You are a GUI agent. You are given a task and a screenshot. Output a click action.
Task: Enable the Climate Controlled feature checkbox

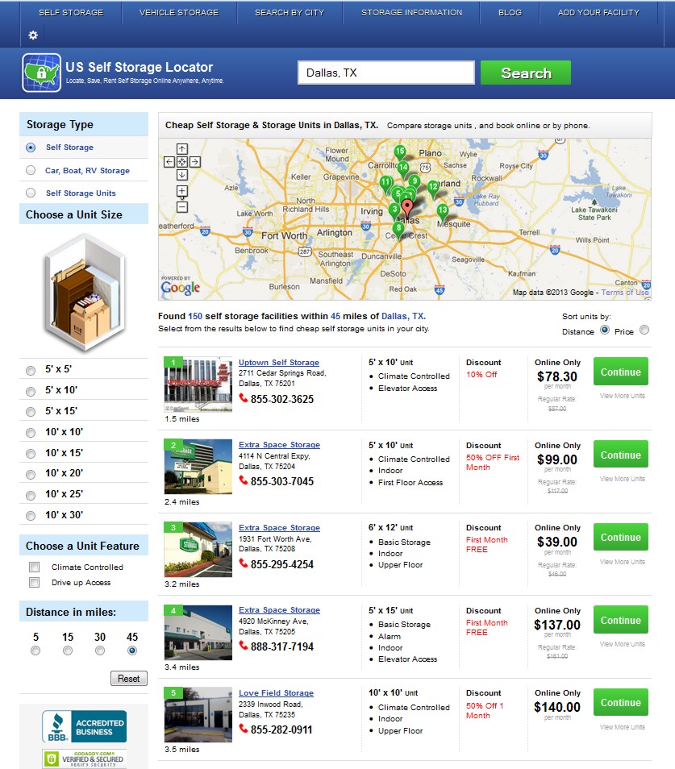click(35, 567)
